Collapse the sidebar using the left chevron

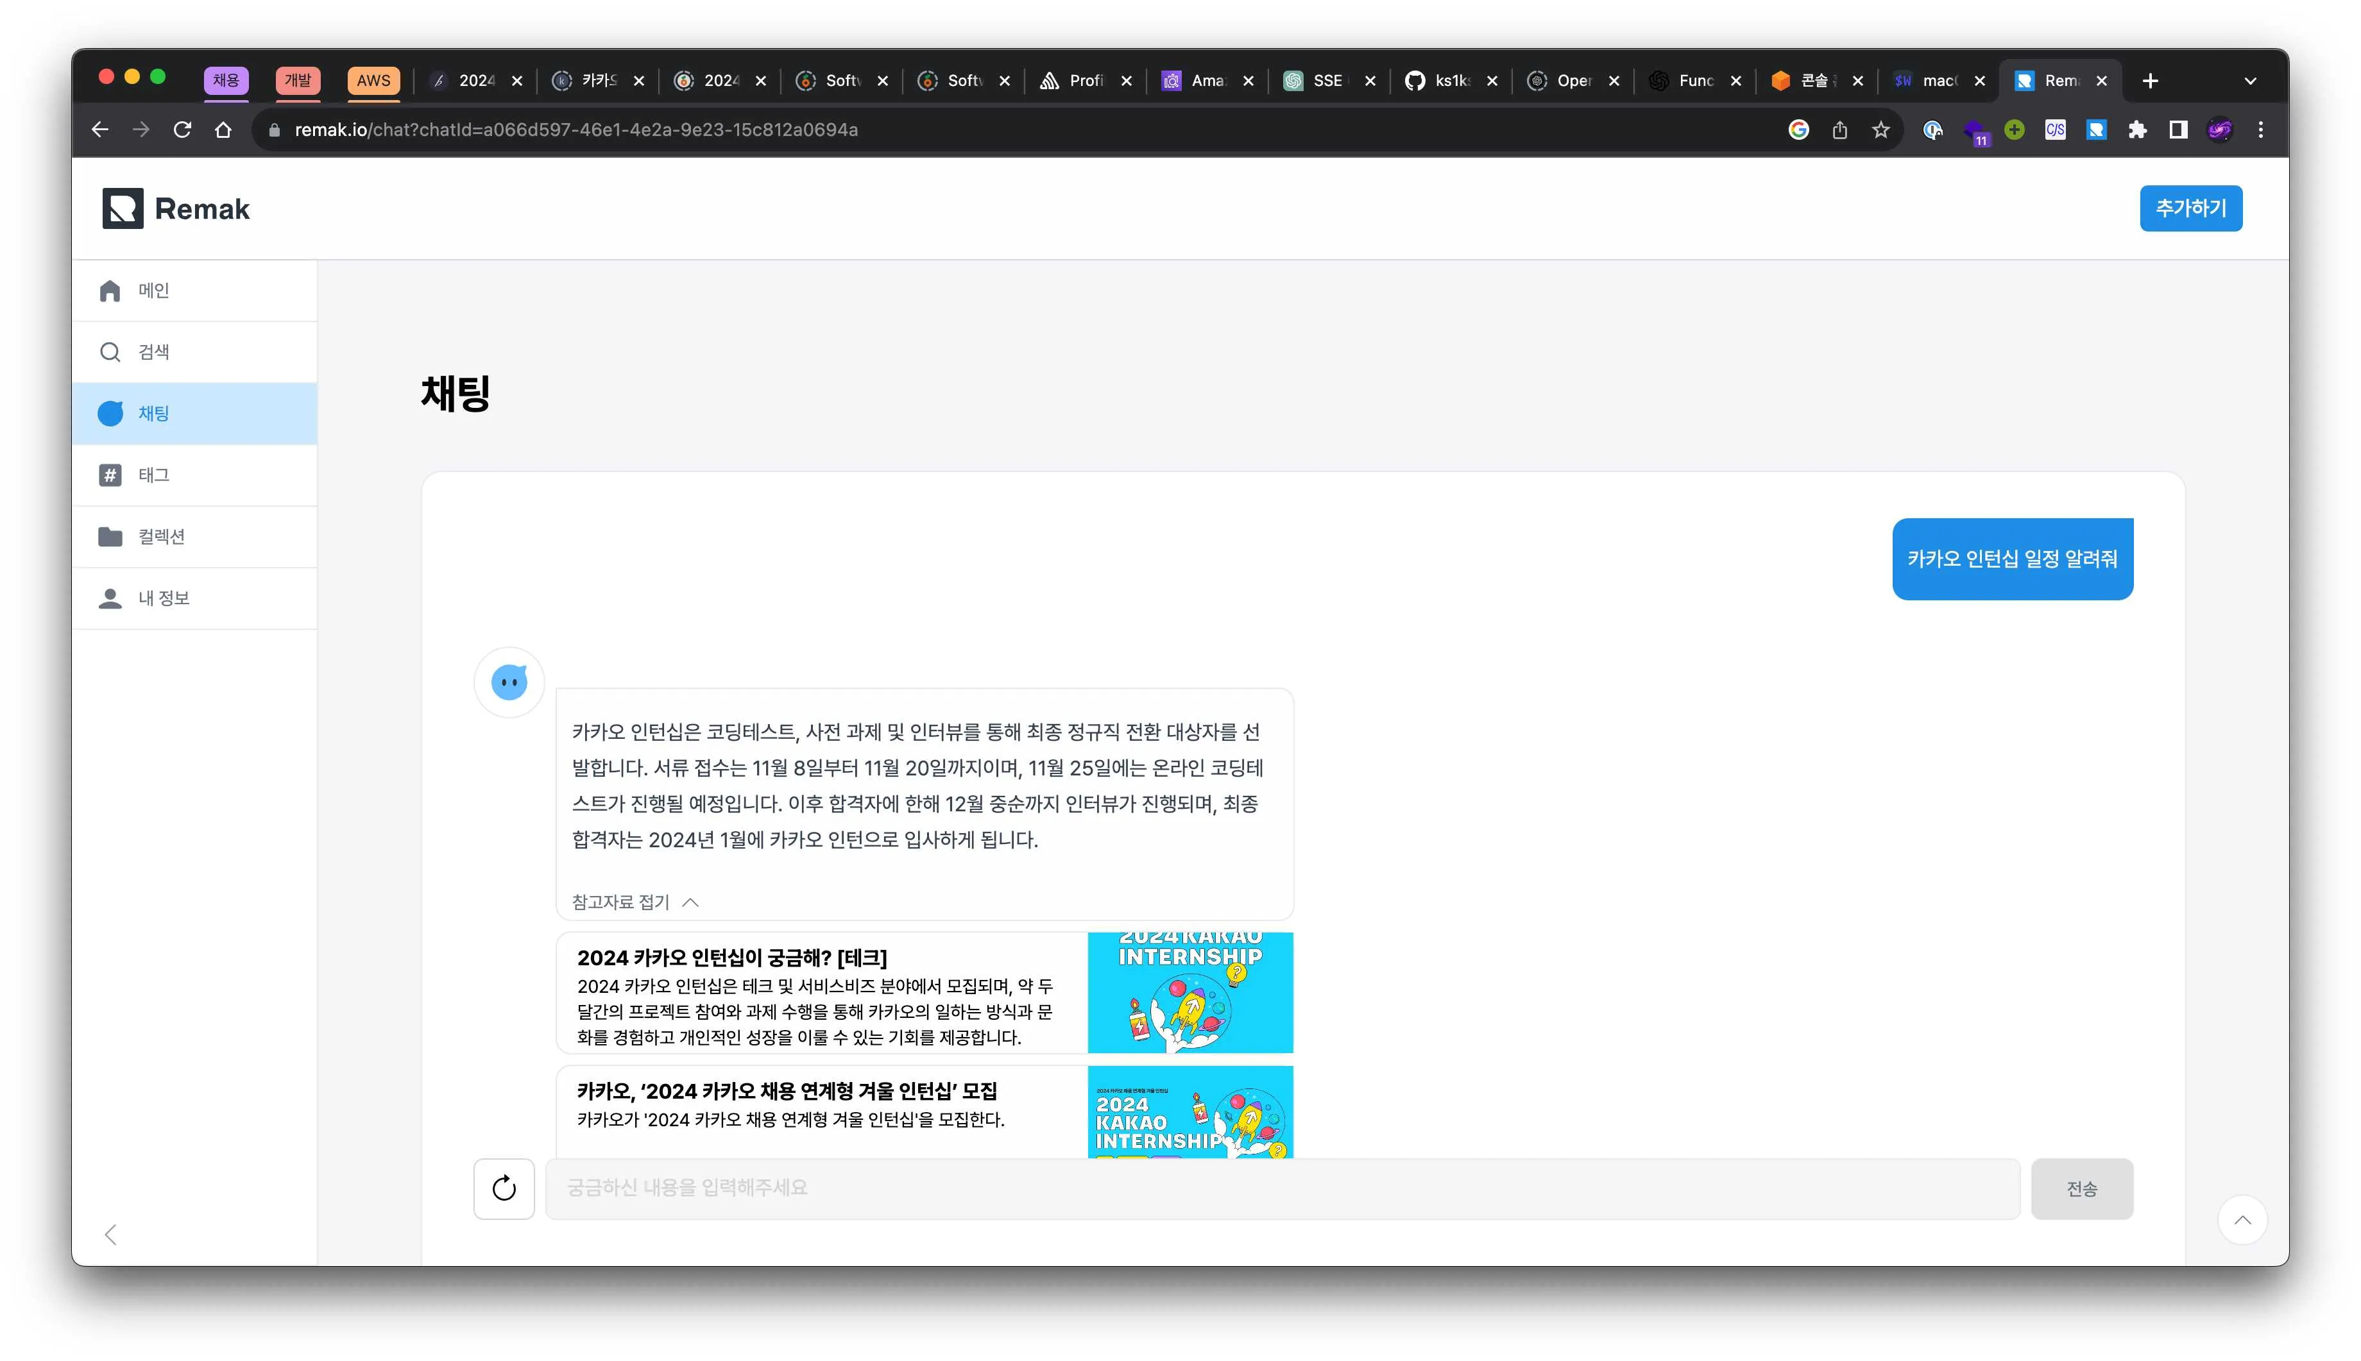coord(111,1234)
